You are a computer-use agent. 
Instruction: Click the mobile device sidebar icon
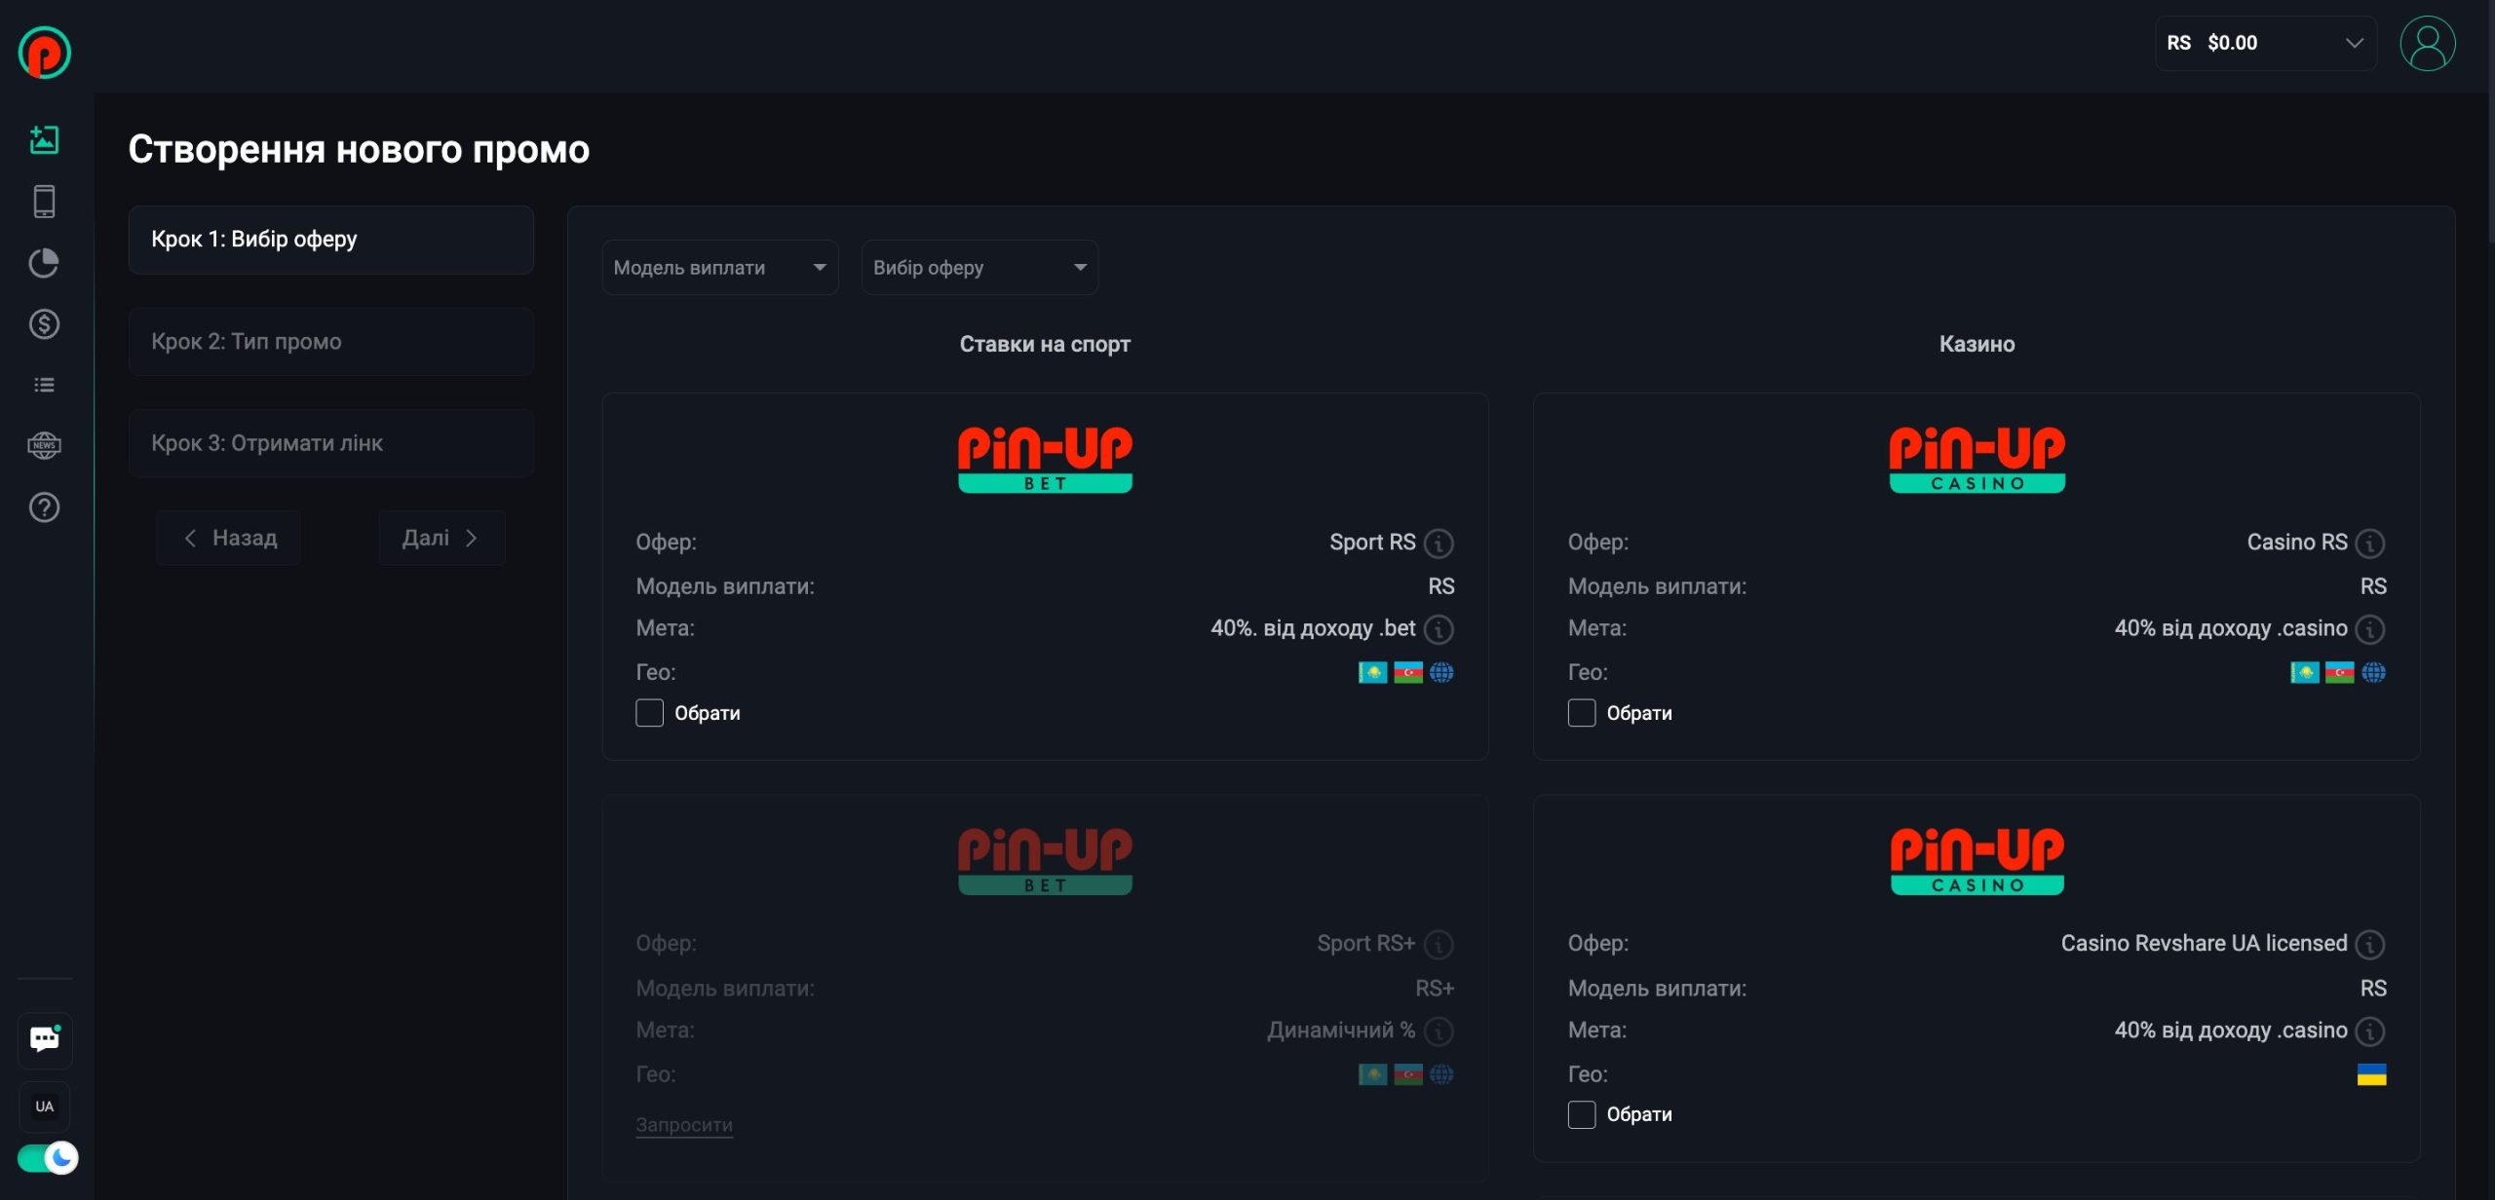[x=44, y=202]
